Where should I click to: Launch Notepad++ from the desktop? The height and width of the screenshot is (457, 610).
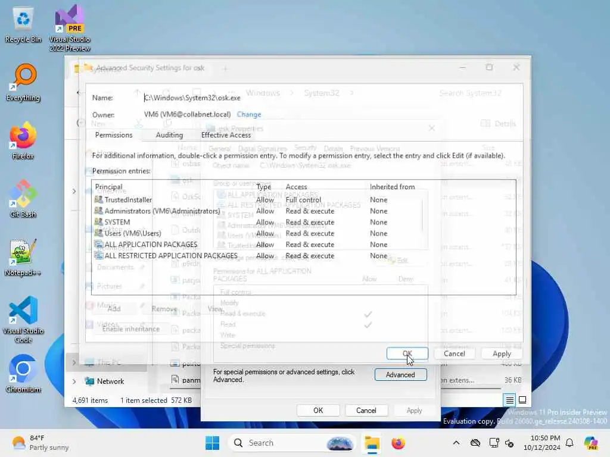click(x=23, y=257)
